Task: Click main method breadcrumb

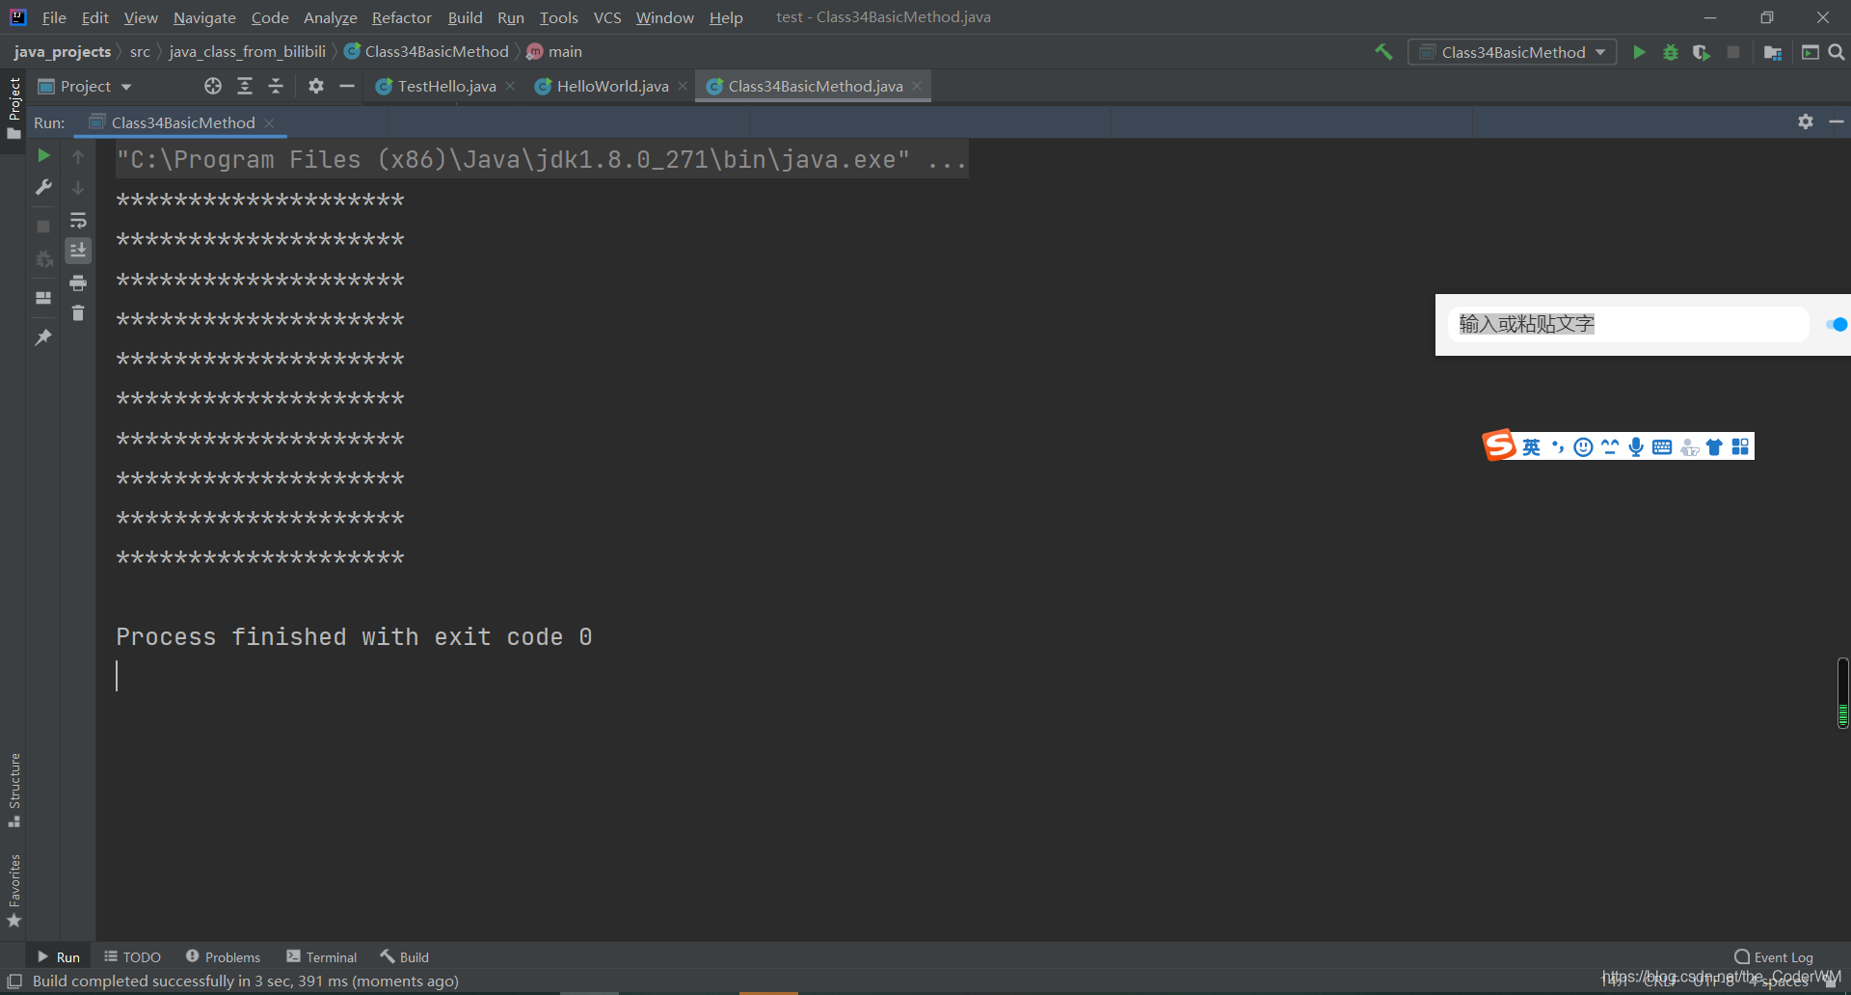Action: pos(555,51)
